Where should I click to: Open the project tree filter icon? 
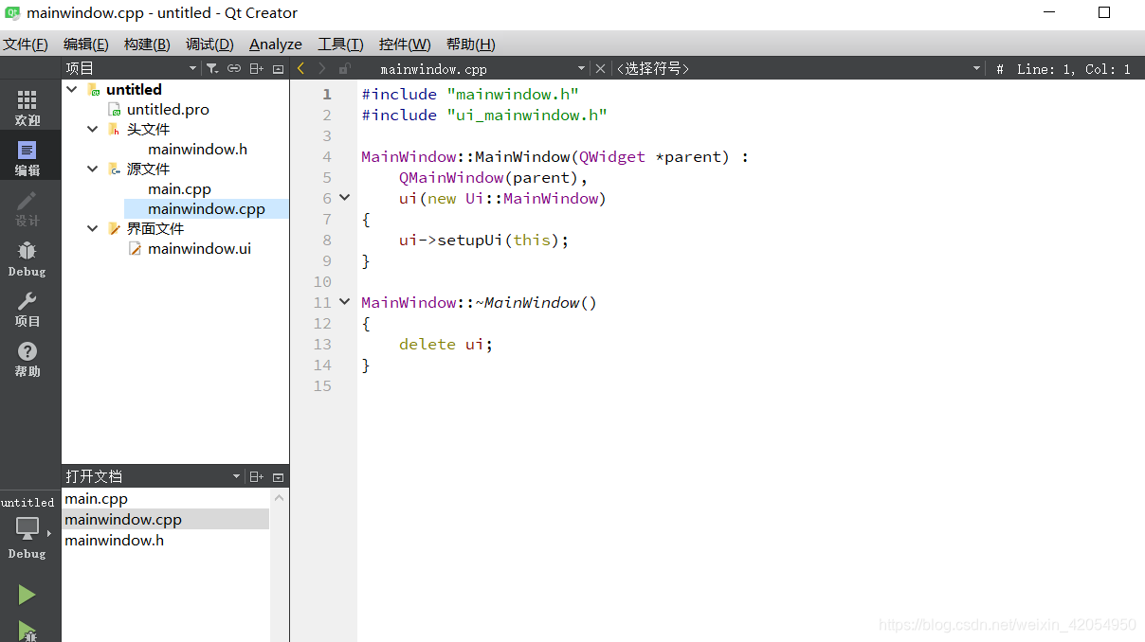pyautogui.click(x=212, y=68)
